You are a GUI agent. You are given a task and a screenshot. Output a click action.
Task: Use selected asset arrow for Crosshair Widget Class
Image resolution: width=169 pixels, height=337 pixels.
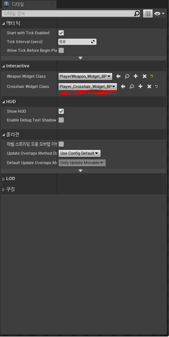[123, 86]
